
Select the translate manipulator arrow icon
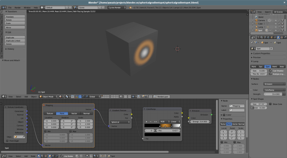point(80,97)
